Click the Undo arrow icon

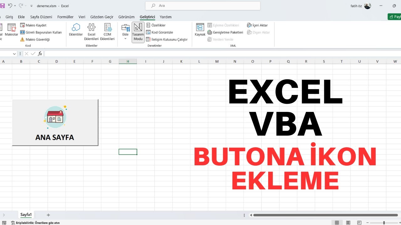(x=10, y=6)
